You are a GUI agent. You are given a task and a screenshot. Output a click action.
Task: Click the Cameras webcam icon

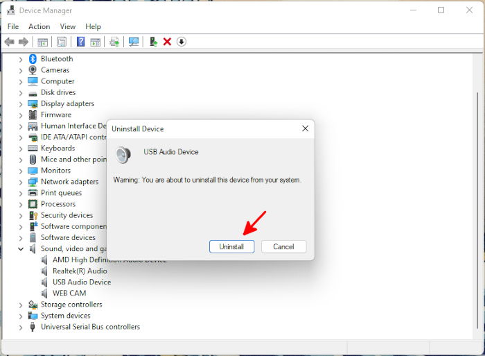coord(33,70)
